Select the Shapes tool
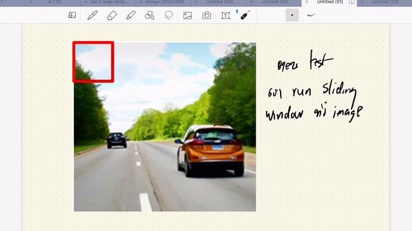The width and height of the screenshot is (412, 231). 149,15
